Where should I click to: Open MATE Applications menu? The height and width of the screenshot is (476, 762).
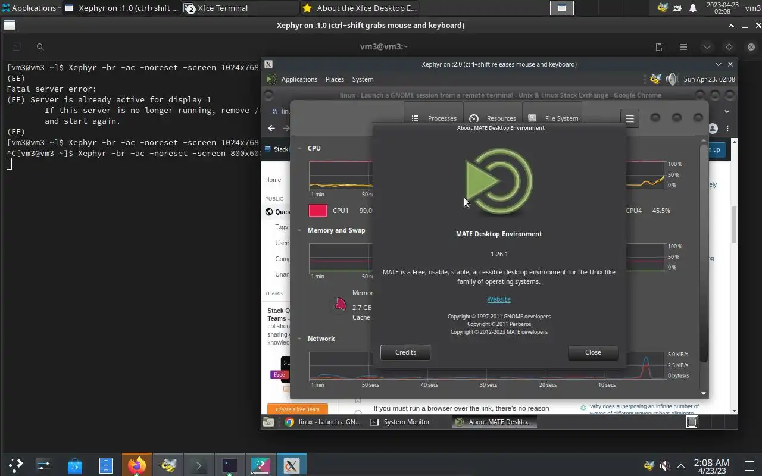(299, 79)
